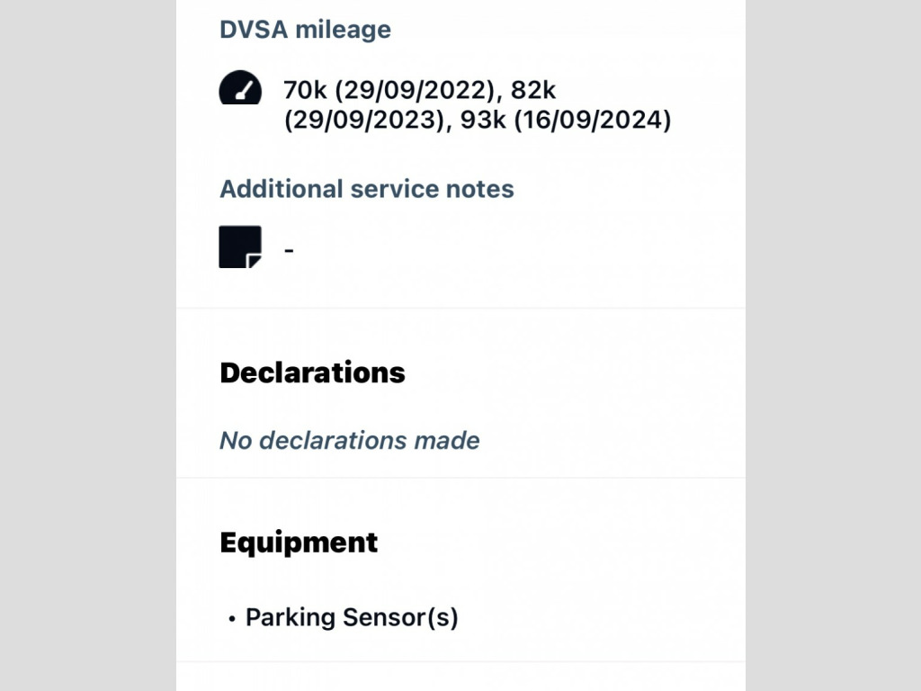Select the DVSA mileage heading

coord(305,29)
